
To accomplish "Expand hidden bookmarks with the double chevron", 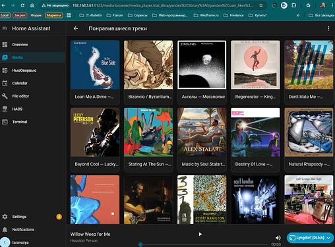I will coord(298,15).
